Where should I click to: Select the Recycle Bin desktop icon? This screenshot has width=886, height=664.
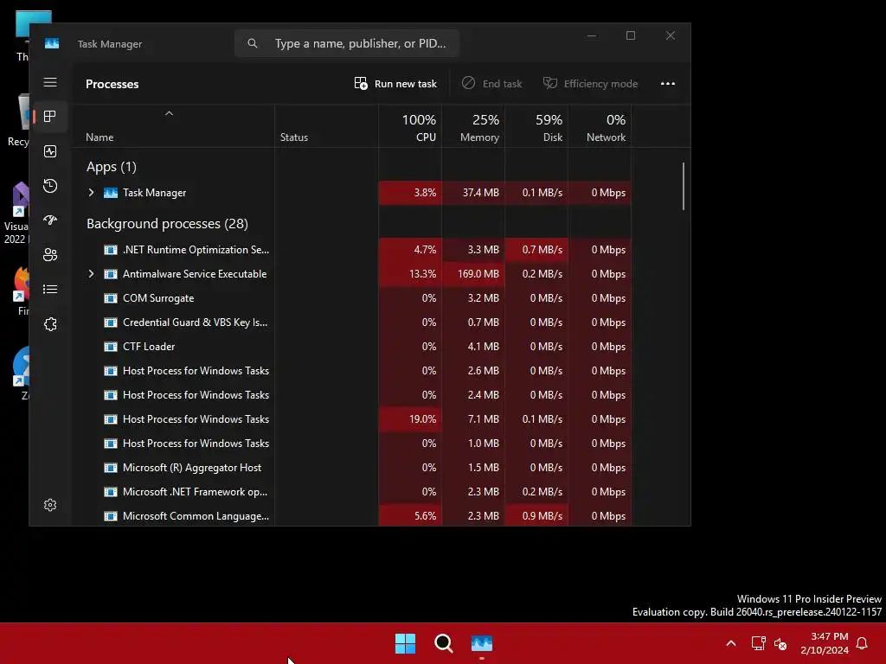click(19, 121)
